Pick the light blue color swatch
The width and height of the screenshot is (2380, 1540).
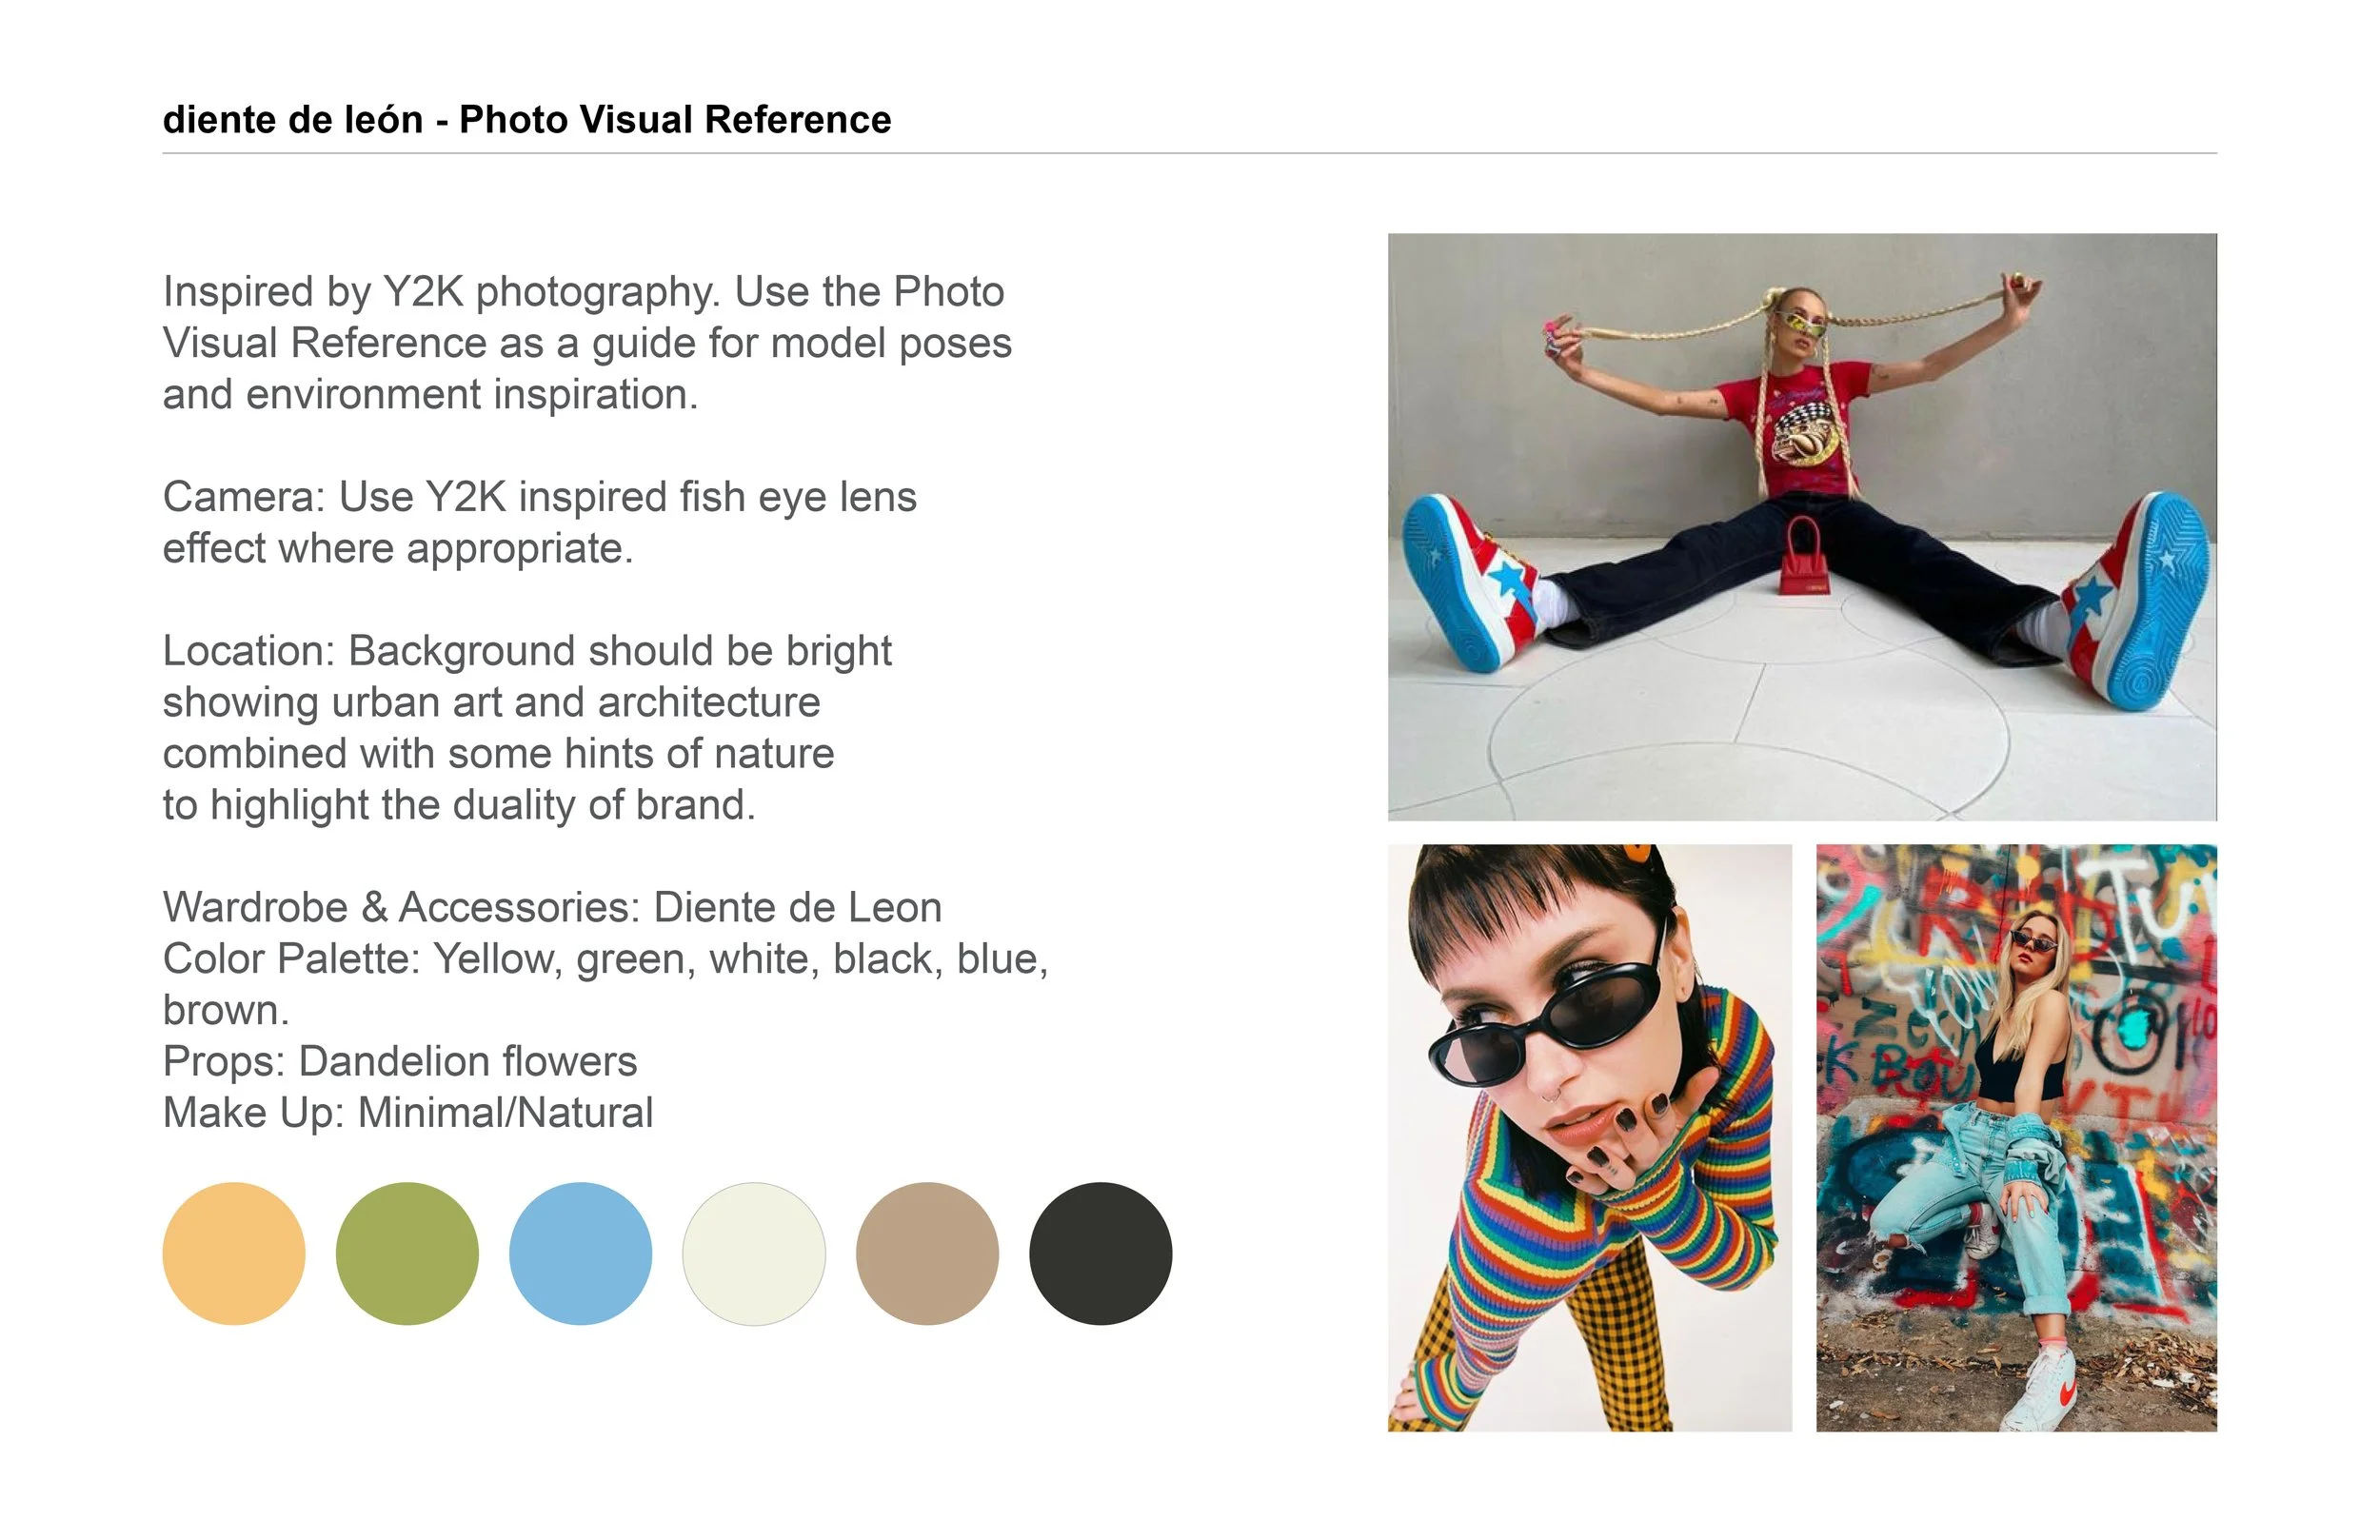click(581, 1254)
